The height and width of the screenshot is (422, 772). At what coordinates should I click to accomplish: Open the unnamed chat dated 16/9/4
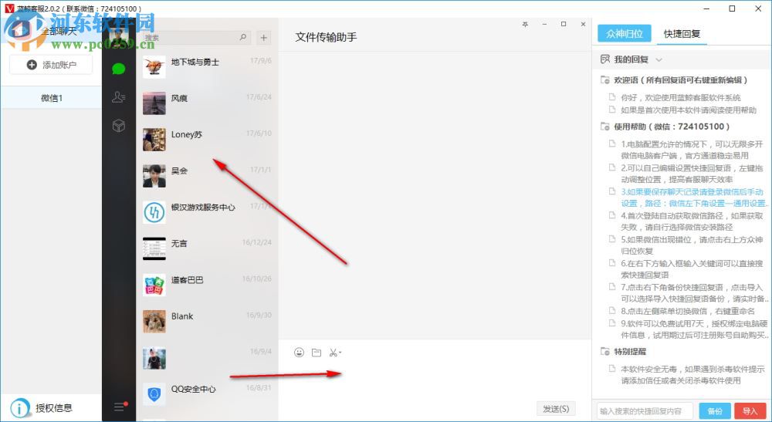(x=207, y=357)
